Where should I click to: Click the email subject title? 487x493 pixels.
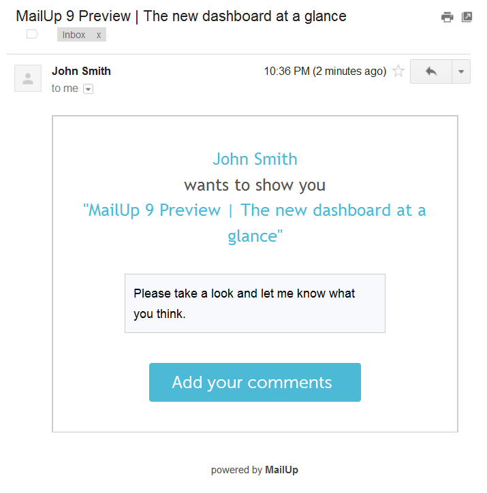(181, 16)
